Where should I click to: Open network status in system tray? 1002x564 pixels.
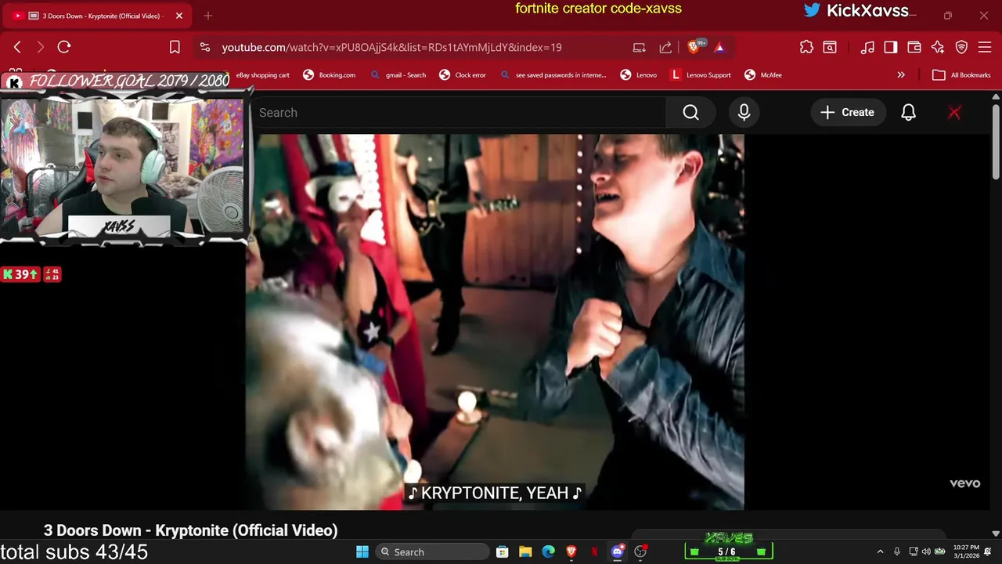(x=913, y=552)
